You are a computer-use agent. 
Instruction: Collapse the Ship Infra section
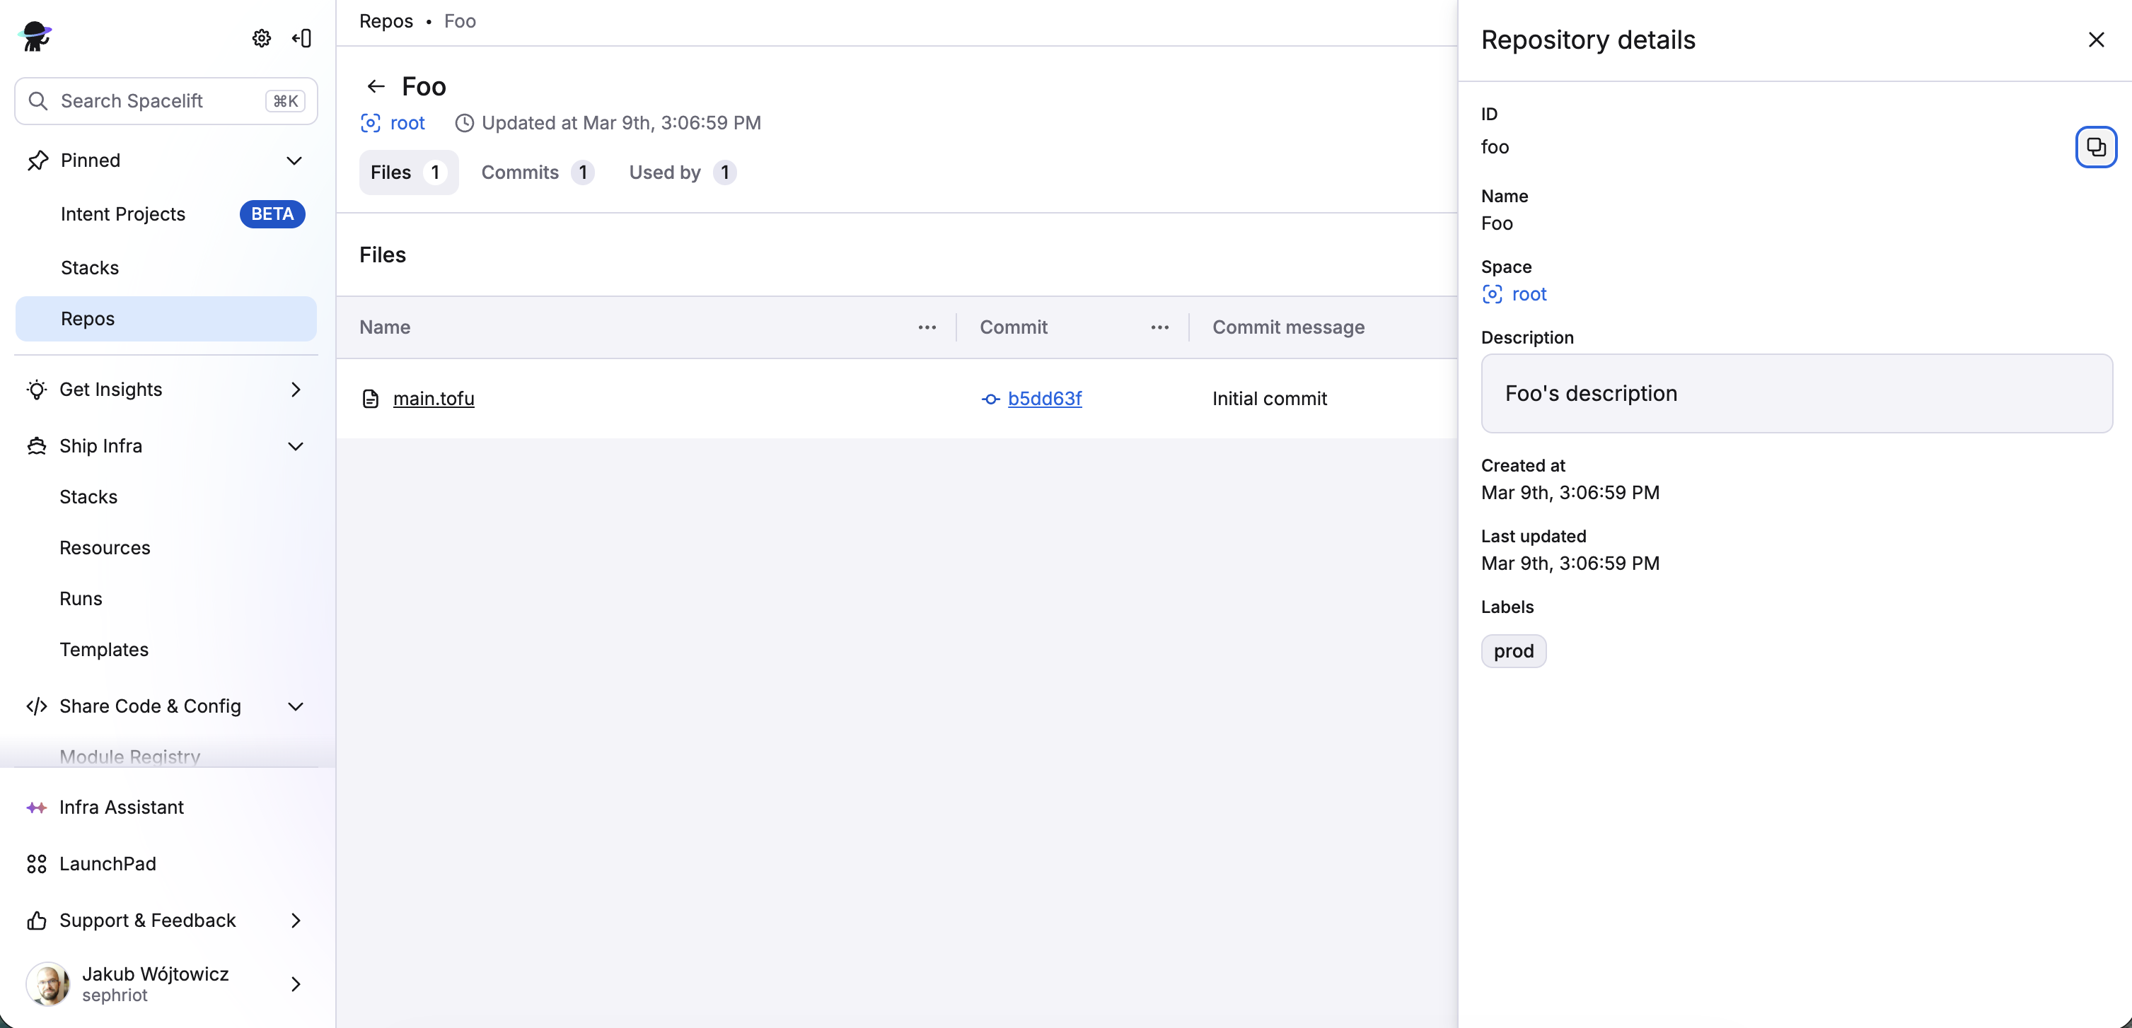point(295,445)
